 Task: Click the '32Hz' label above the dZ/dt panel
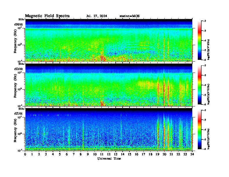click(x=21, y=109)
